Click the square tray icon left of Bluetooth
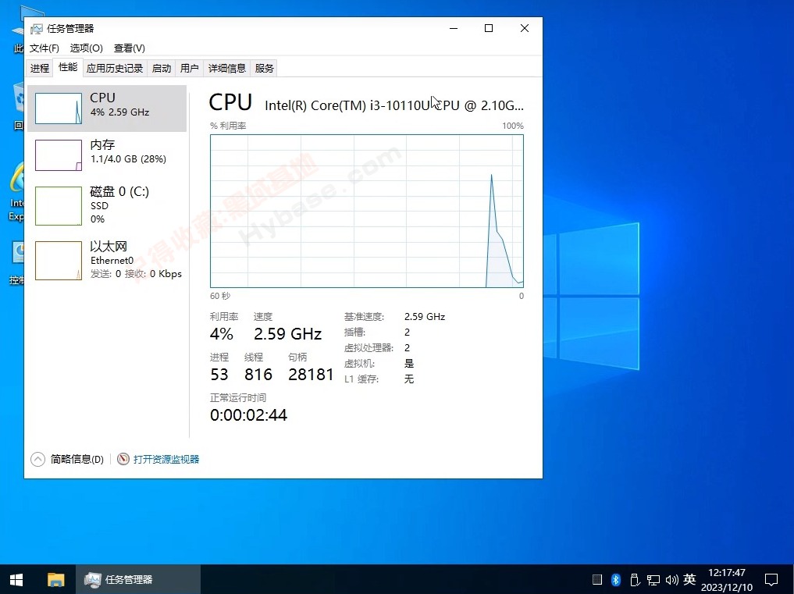The height and width of the screenshot is (594, 794). click(x=597, y=580)
